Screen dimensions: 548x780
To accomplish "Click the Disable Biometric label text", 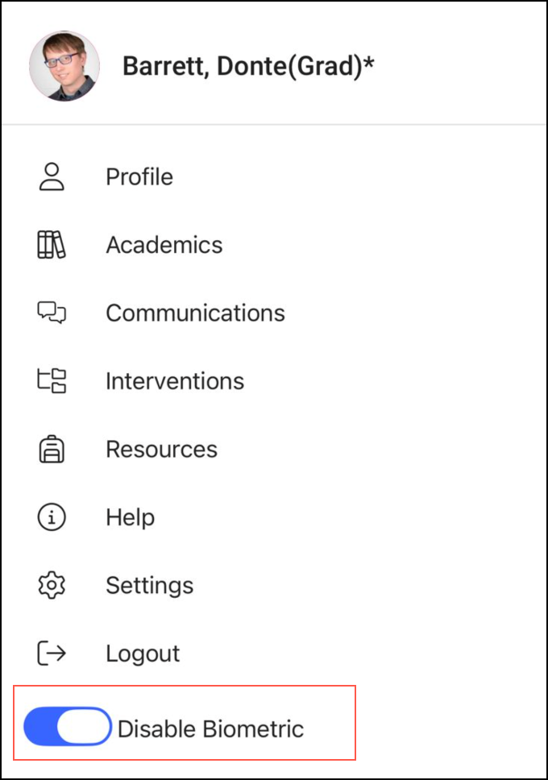I will 210,730.
